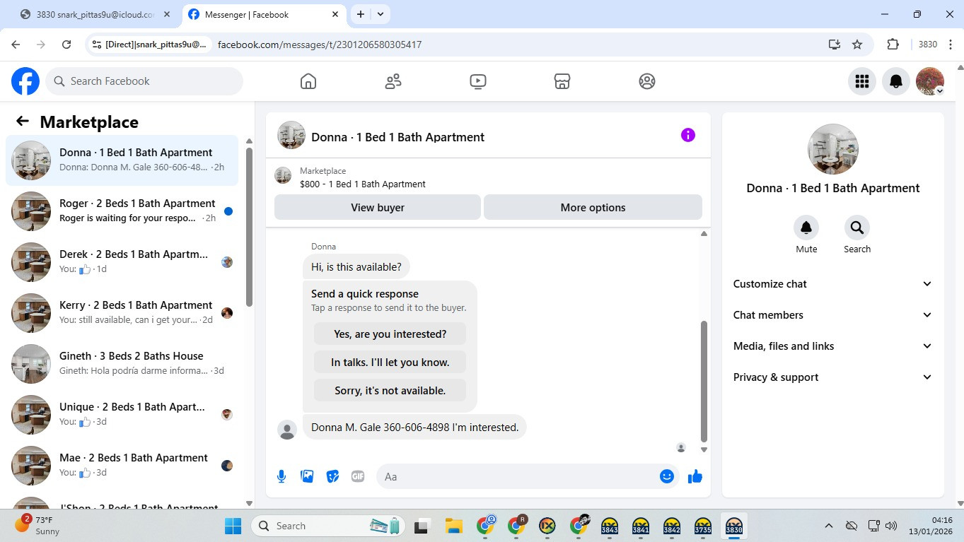Viewport: 964px width, 542px height.
Task: Bookmark this page with star icon
Action: pyautogui.click(x=857, y=45)
